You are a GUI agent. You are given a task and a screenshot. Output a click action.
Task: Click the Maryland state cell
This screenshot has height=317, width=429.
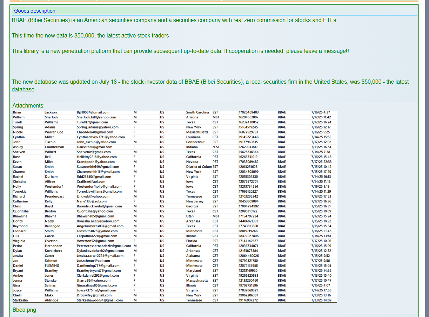(193, 270)
